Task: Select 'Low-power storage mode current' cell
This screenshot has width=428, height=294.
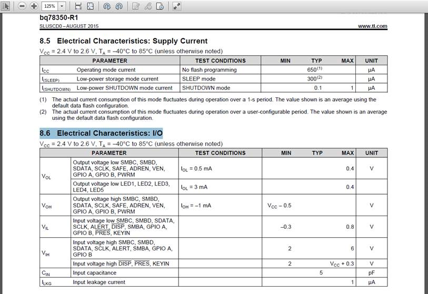Action: coord(117,79)
